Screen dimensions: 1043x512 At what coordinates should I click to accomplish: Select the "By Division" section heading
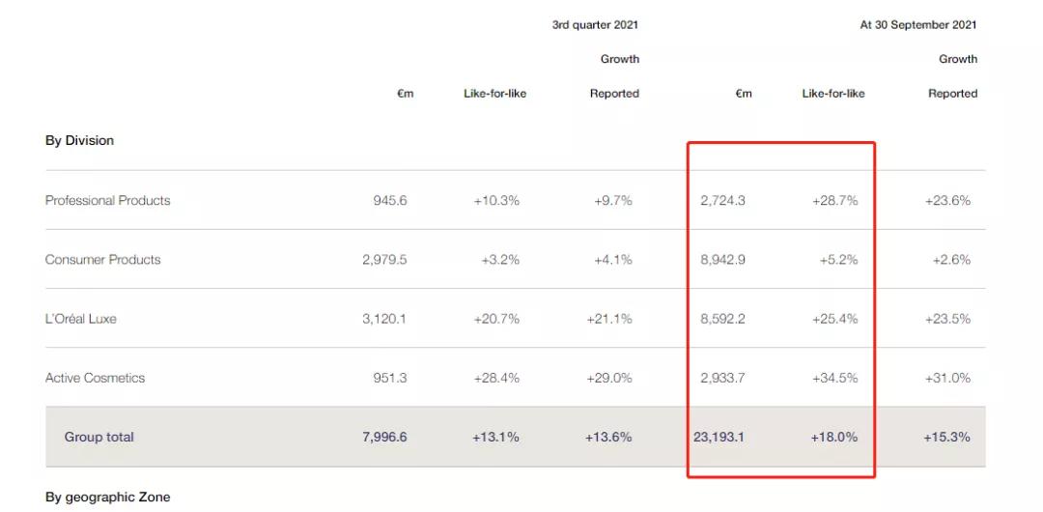coord(79,141)
